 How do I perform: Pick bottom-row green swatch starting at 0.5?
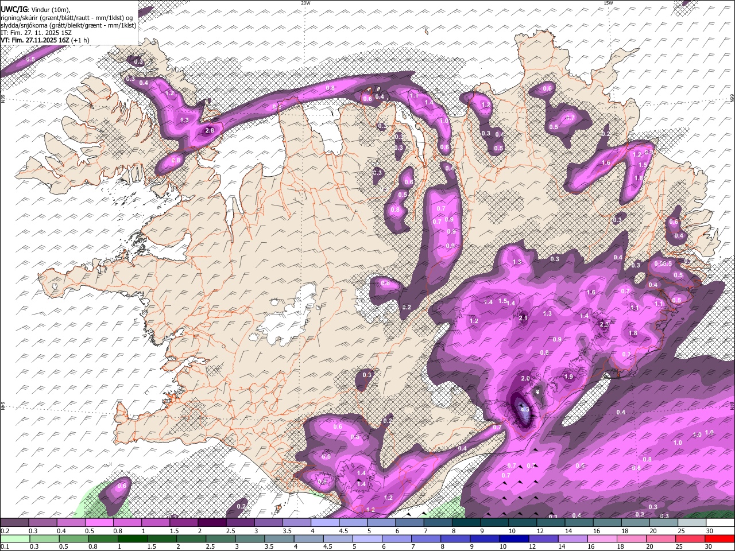tap(73, 538)
